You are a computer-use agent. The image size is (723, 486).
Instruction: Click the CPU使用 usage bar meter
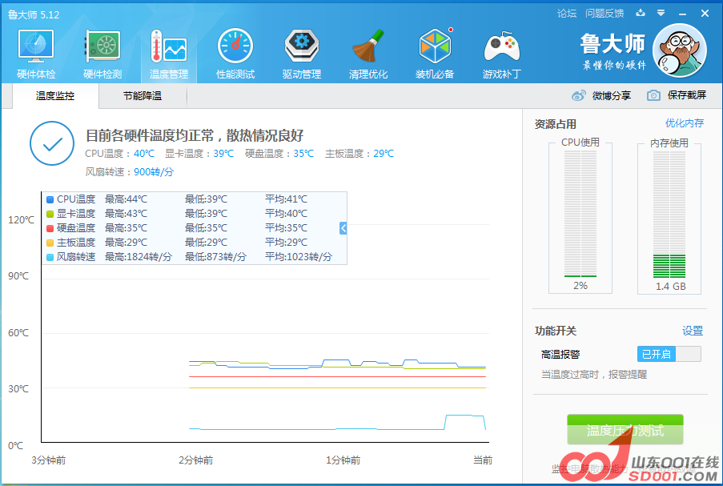(x=580, y=214)
